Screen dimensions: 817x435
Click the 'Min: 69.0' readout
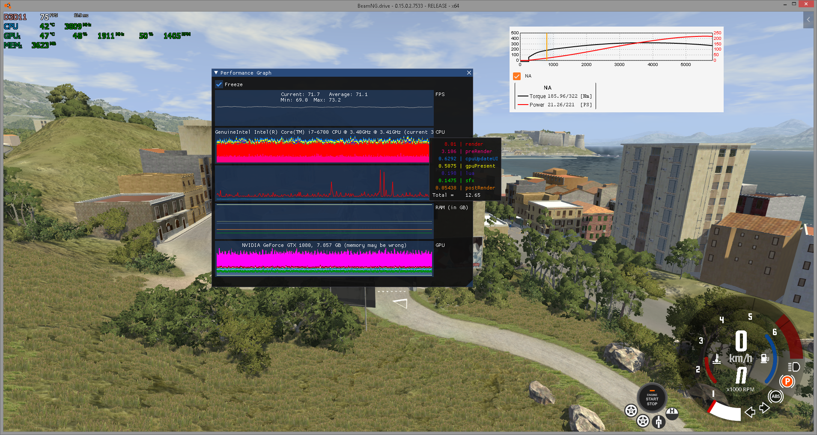[x=294, y=100]
